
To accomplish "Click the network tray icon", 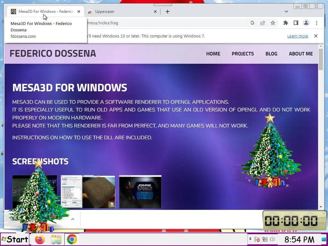I will (x=265, y=239).
